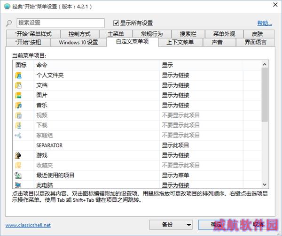
Task: Close the settings window
Action: (x=275, y=5)
